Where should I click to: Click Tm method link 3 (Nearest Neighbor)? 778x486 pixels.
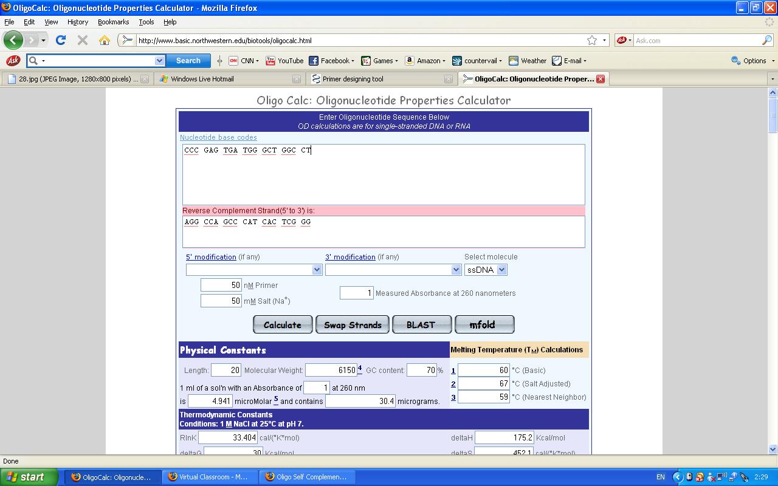453,397
